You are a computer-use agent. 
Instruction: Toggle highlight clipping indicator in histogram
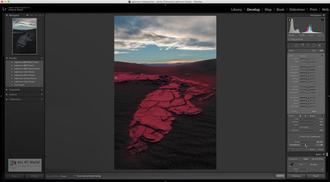pyautogui.click(x=323, y=20)
